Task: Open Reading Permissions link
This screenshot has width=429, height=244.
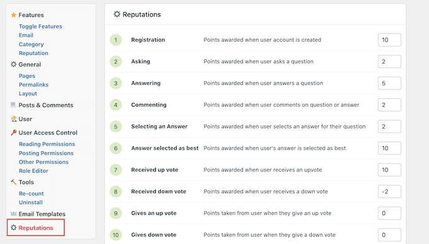Action: (47, 144)
